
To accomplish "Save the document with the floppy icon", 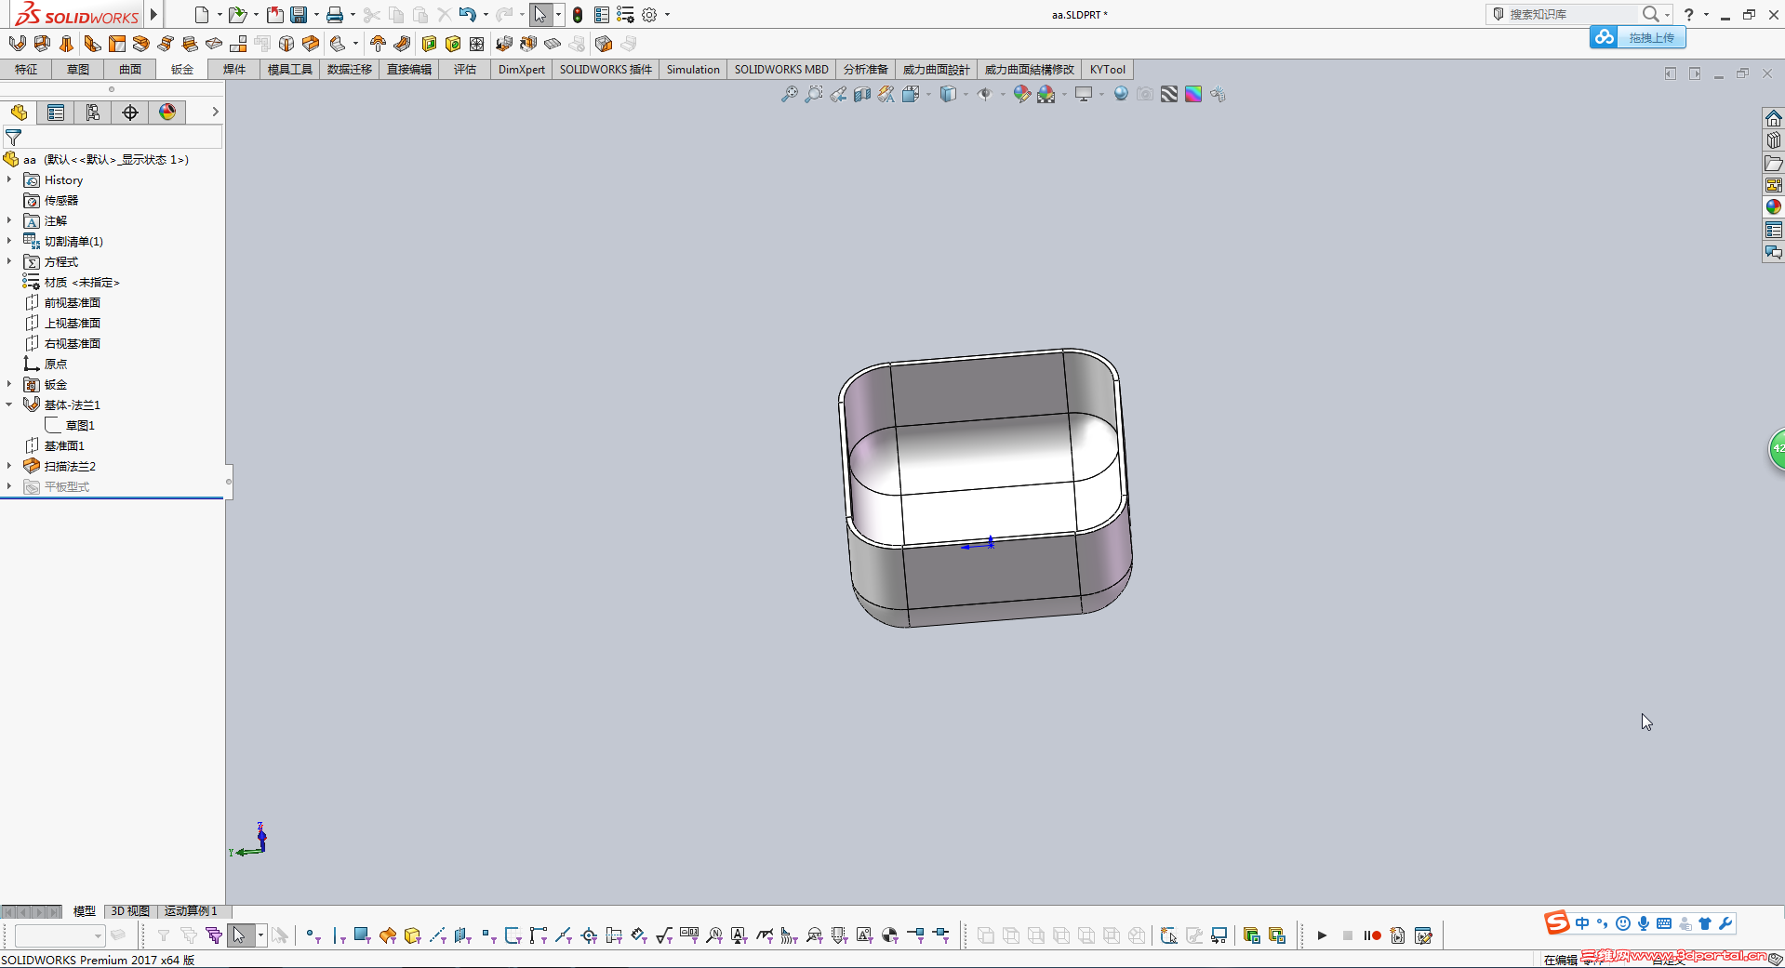I will click(x=299, y=14).
